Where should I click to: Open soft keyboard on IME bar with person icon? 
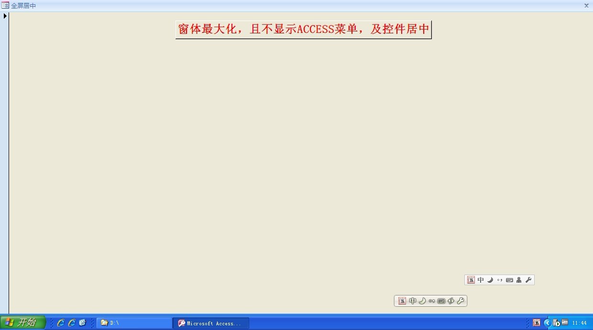(x=509, y=280)
